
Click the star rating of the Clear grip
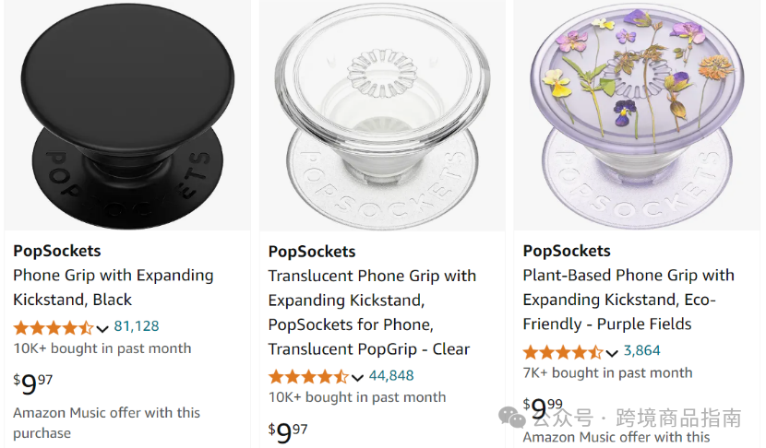[x=308, y=377]
